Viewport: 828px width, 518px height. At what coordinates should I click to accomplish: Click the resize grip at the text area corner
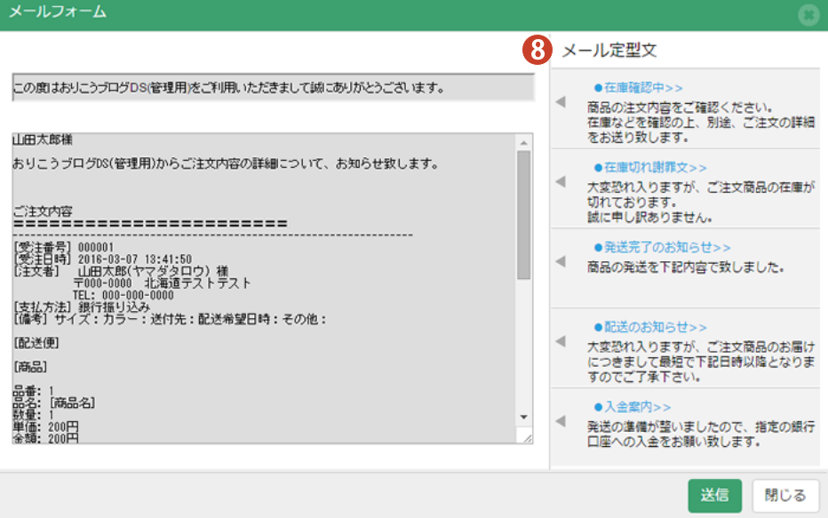pyautogui.click(x=526, y=437)
